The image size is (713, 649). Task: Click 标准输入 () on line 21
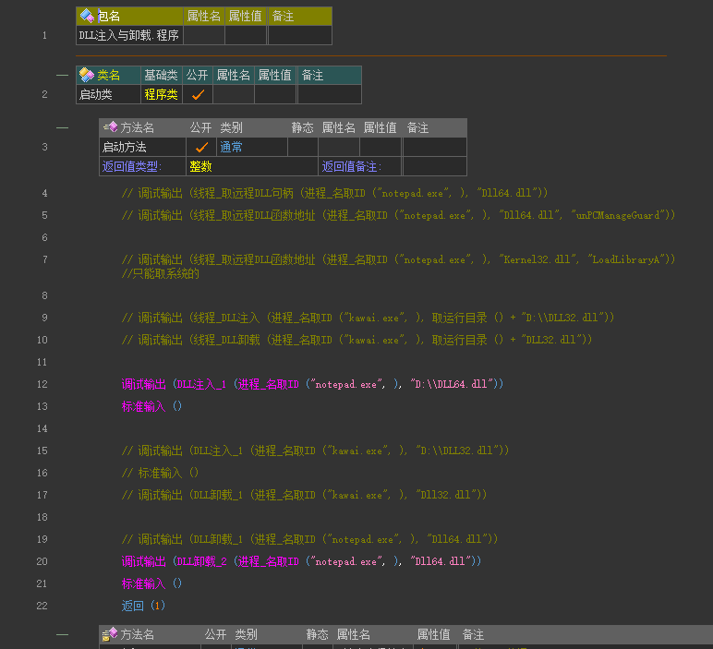(151, 583)
